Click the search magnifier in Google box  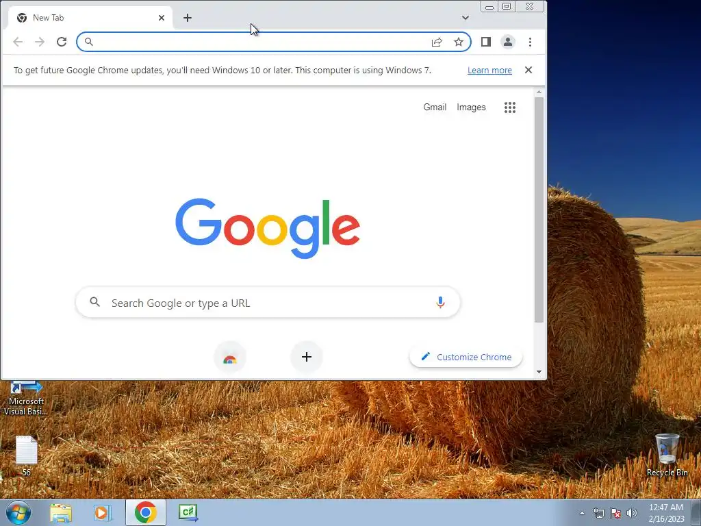pos(94,302)
